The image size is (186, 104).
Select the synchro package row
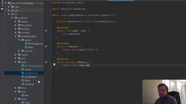[24, 51]
